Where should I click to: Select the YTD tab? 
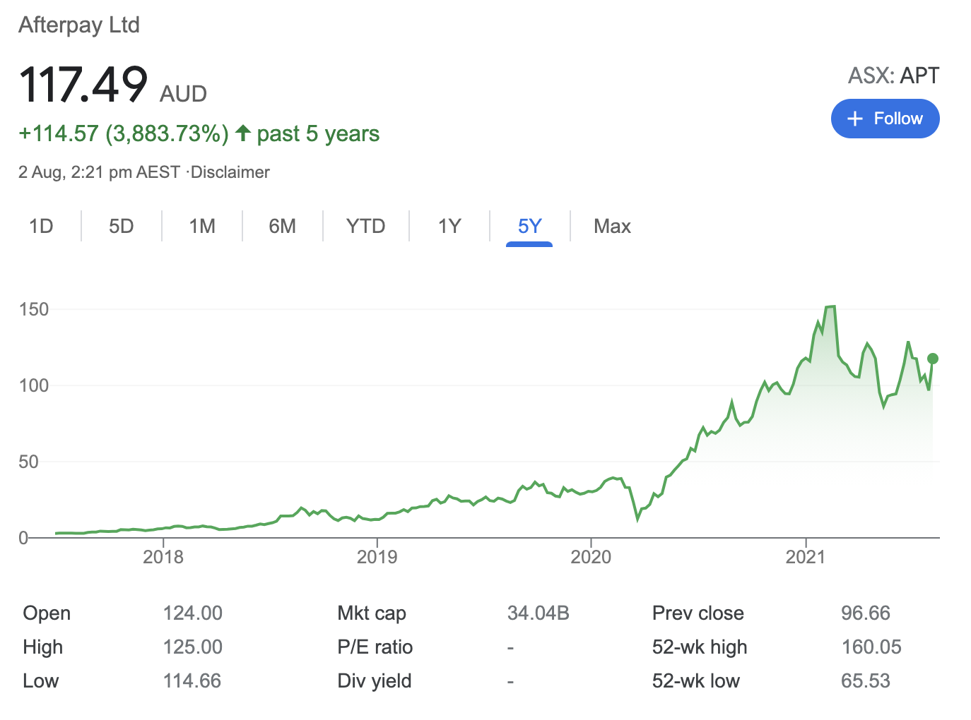pyautogui.click(x=365, y=227)
